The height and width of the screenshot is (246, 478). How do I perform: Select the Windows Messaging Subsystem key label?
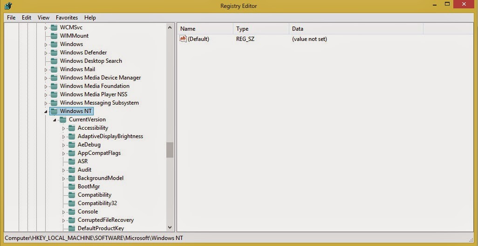(99, 103)
